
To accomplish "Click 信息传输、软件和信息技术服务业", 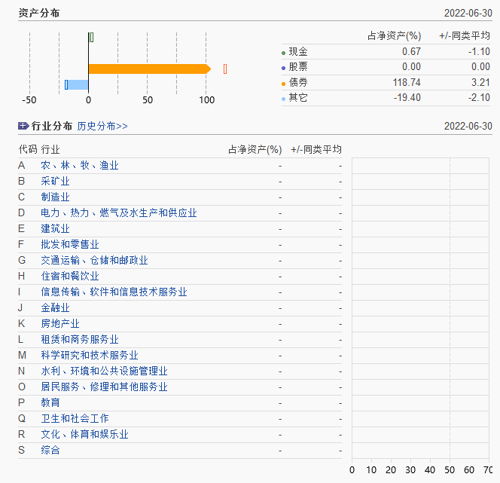I will 114,292.
